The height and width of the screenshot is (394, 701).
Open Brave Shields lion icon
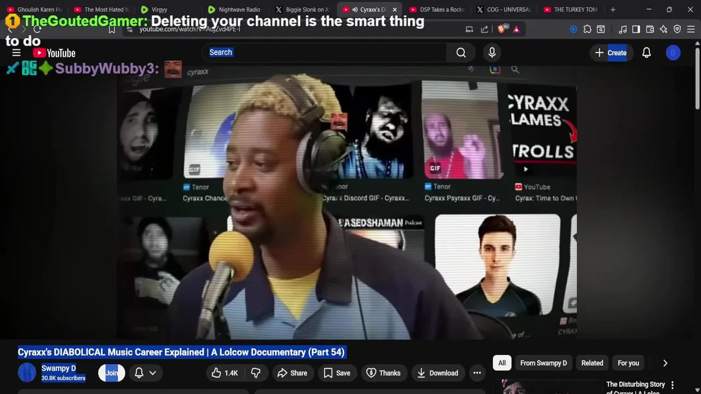pyautogui.click(x=501, y=29)
